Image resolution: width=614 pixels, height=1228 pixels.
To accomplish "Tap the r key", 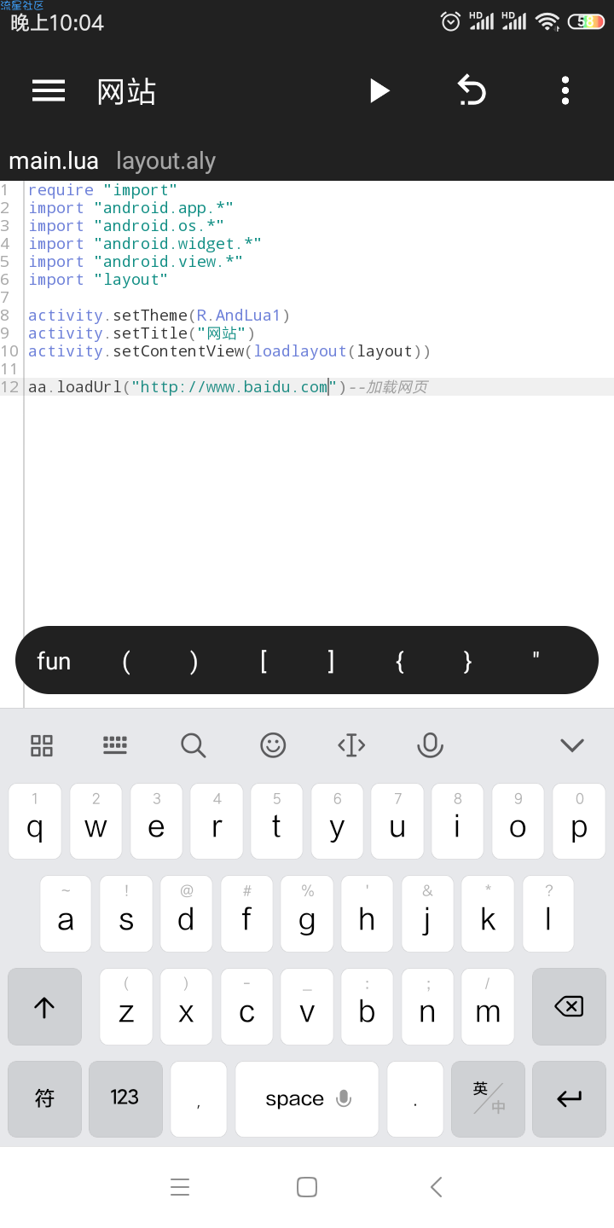I will [217, 821].
